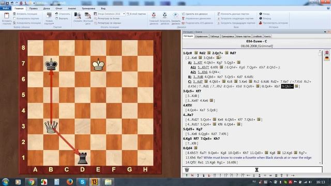Redo with the Вернуть button
The image size is (331, 186).
click(x=62, y=19)
